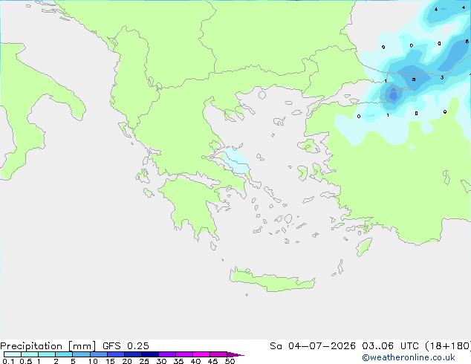Click the "Precipitation [mm]" title text

coord(48,346)
